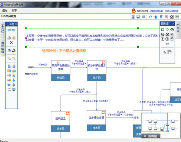Pick the circled up-chevron shape
The width and height of the screenshot is (181, 142).
pos(172,30)
